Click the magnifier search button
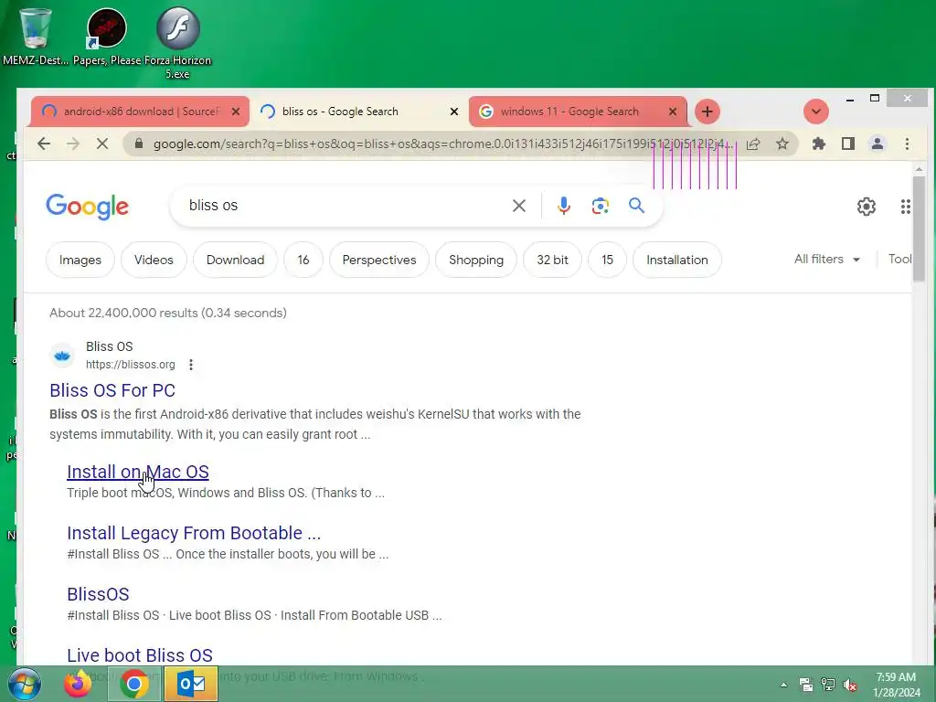The height and width of the screenshot is (702, 936). (x=636, y=206)
